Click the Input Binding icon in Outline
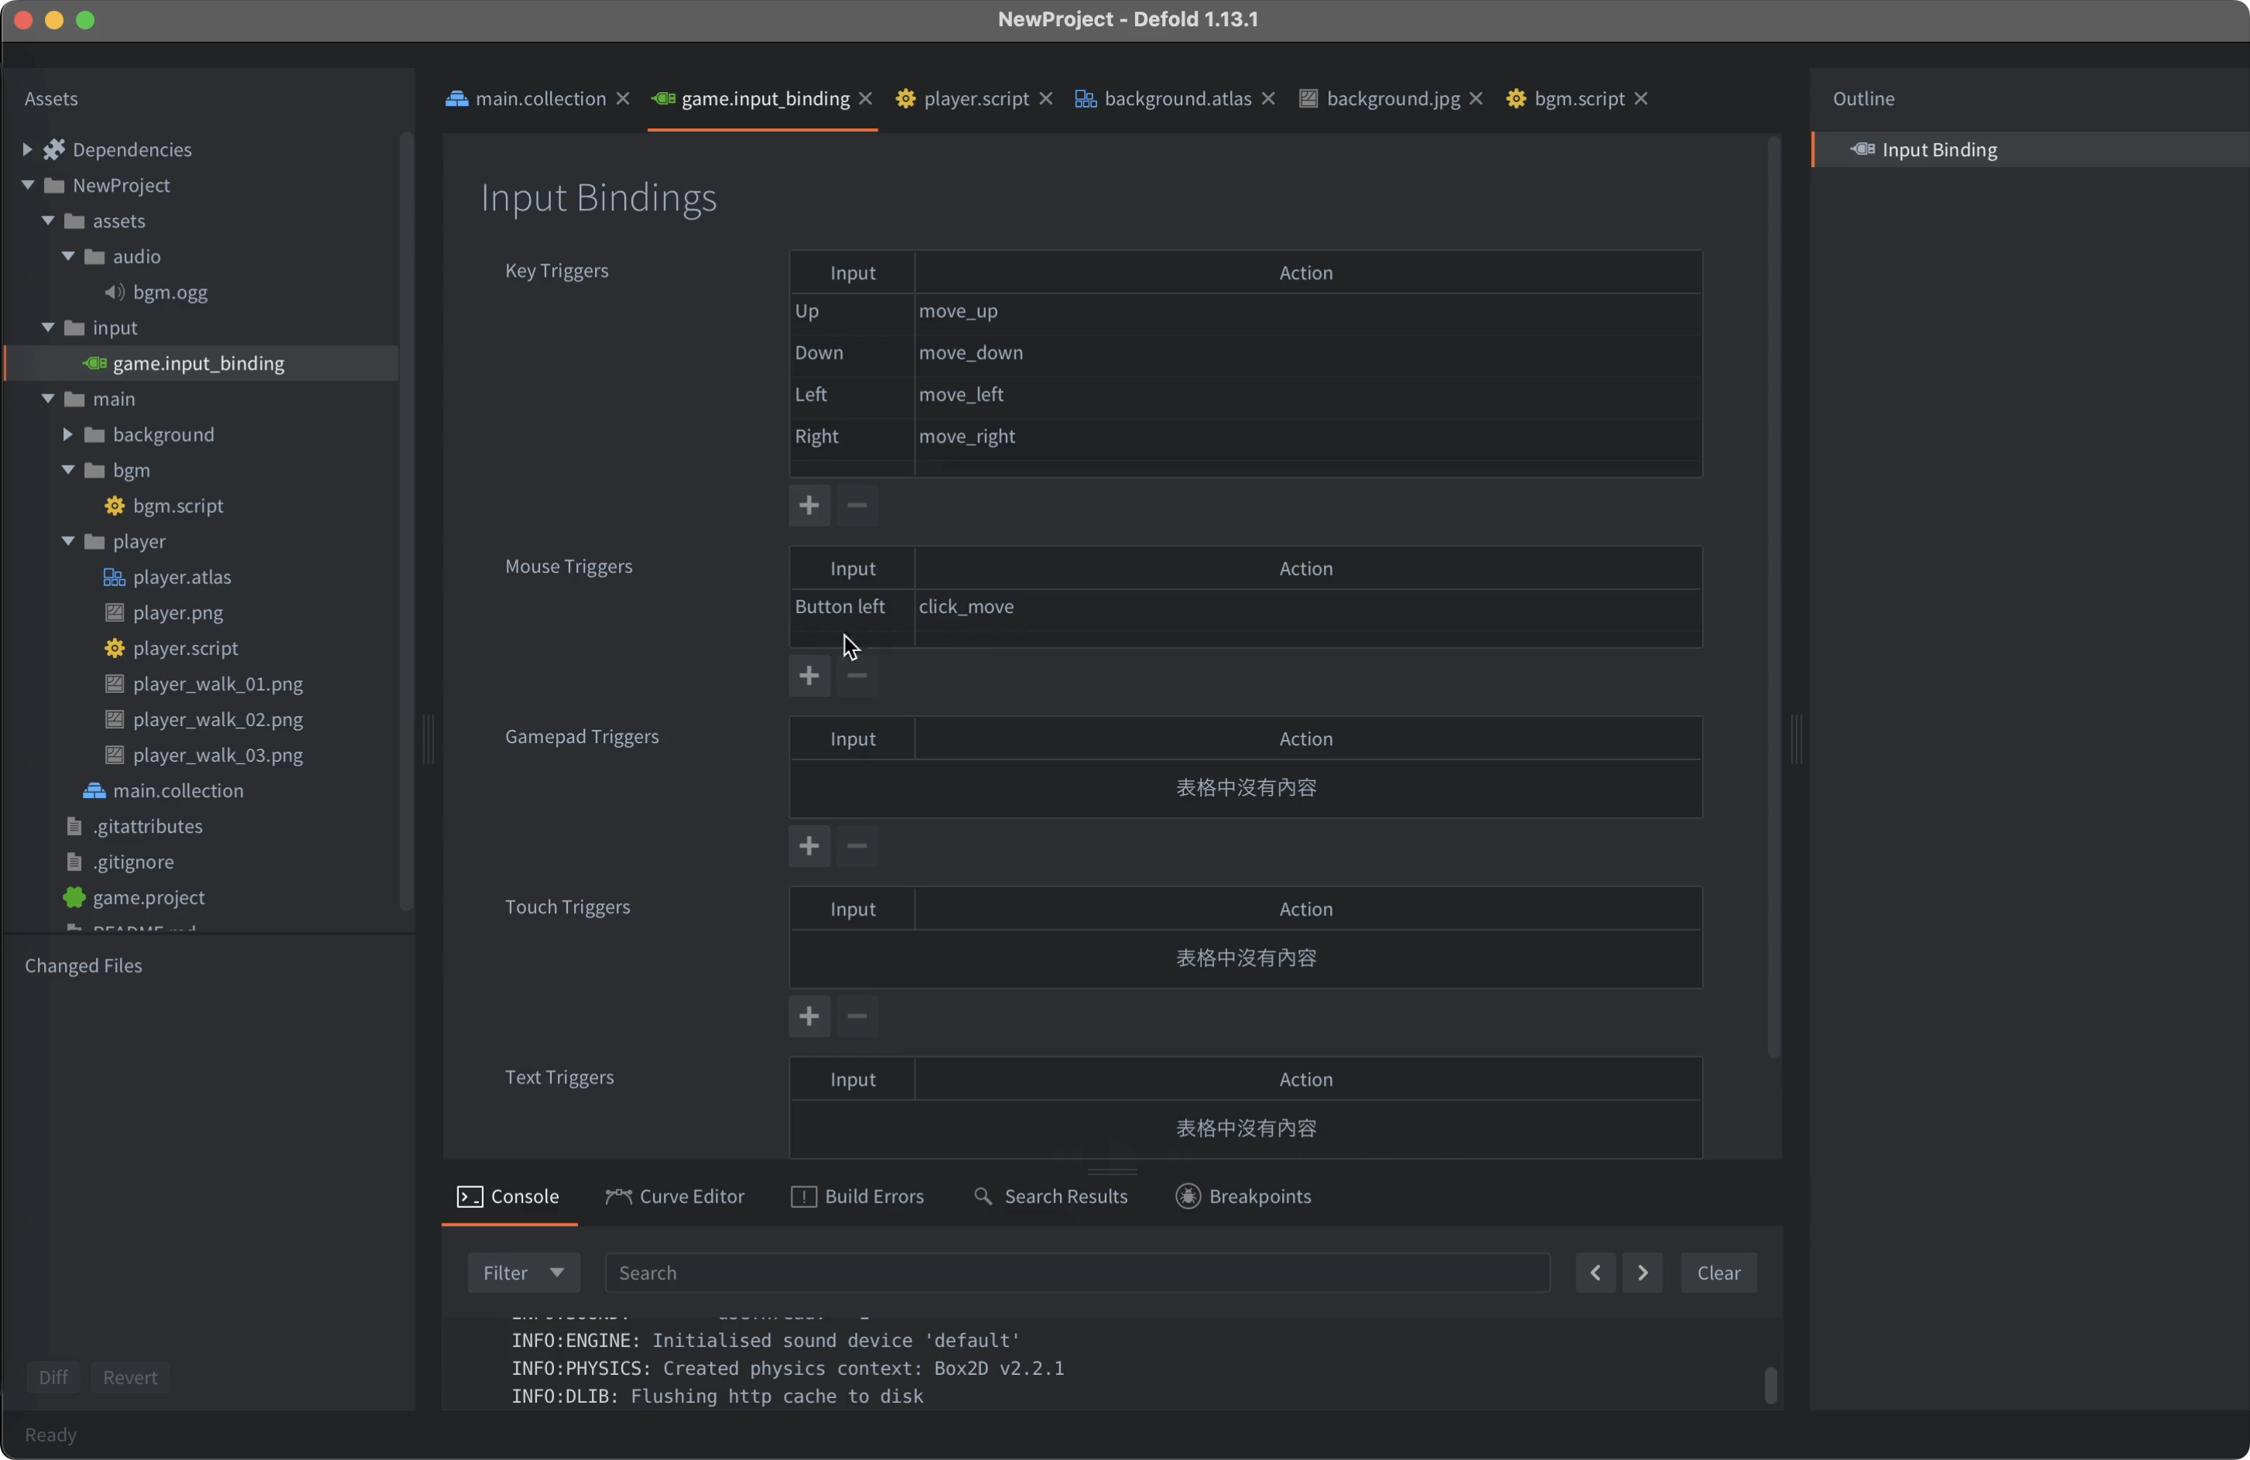Viewport: 2250px width, 1460px height. 1862,149
